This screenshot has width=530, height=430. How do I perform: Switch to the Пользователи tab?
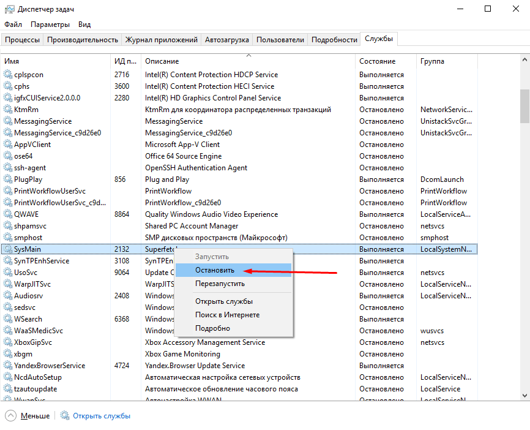pos(280,40)
